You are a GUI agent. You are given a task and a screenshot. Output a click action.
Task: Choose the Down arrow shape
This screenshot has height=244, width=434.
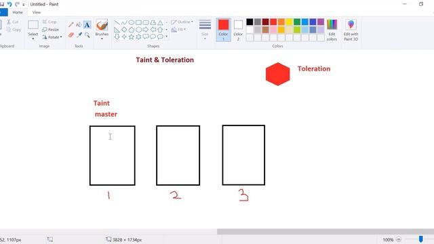[x=117, y=37]
